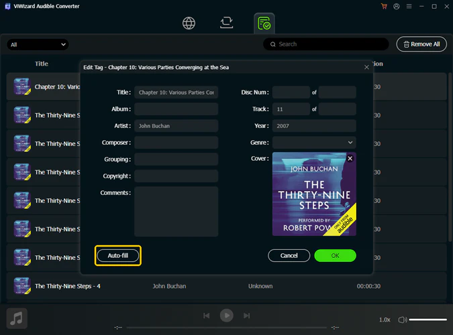Viewport: 453px width, 335px height.
Task: Change the 1.0x playback speed
Action: click(x=385, y=320)
